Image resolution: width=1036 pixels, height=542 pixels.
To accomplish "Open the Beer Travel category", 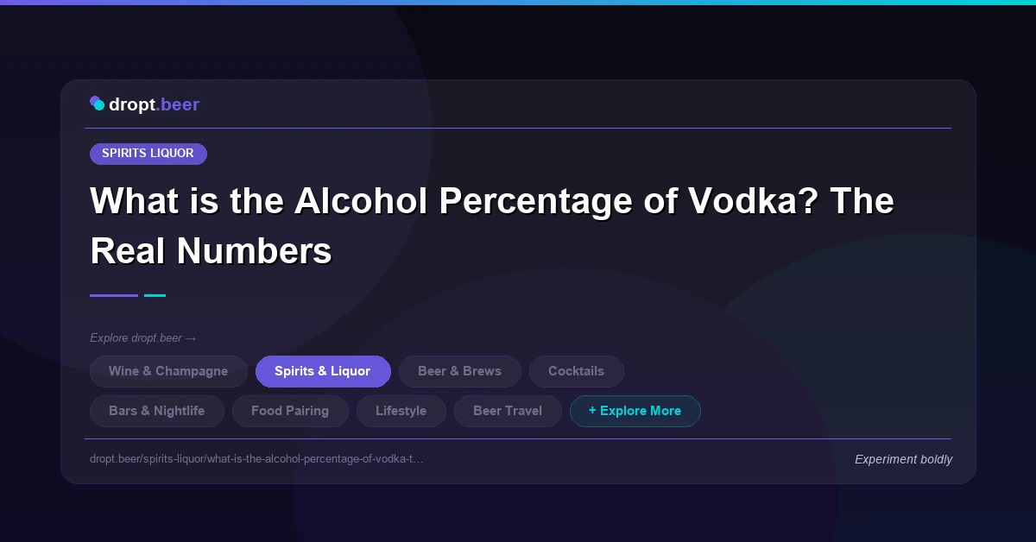I will [508, 411].
